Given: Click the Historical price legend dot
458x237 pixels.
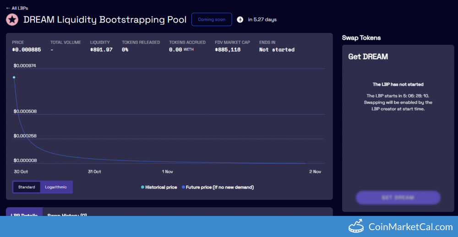Looking at the screenshot, I should [x=142, y=187].
